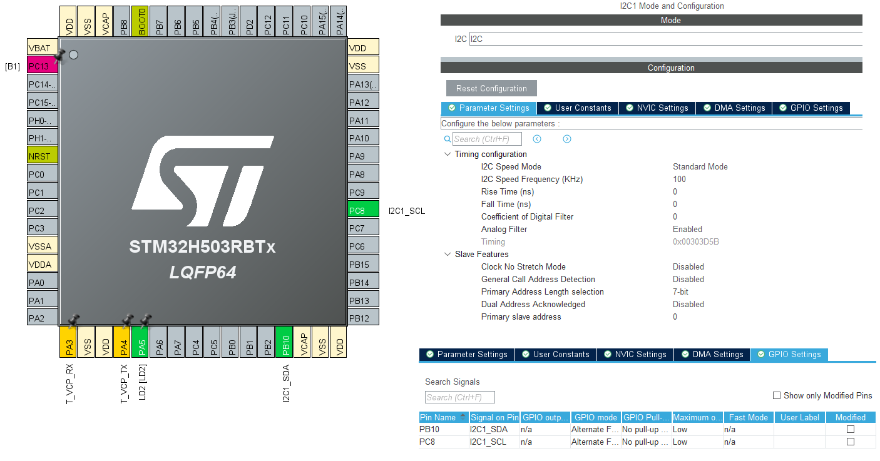
Task: Click the next search result arrow icon
Action: pos(566,139)
